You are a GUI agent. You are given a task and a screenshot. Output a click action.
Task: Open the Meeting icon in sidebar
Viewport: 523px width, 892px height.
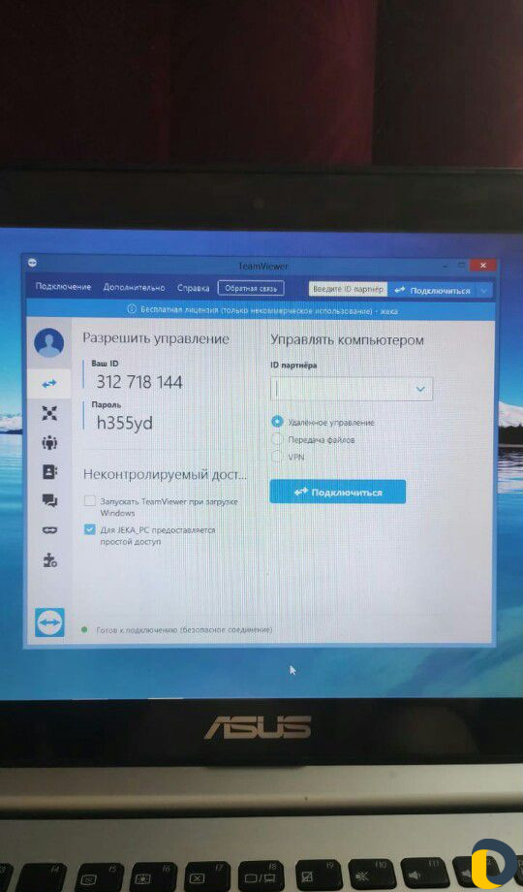point(49,413)
